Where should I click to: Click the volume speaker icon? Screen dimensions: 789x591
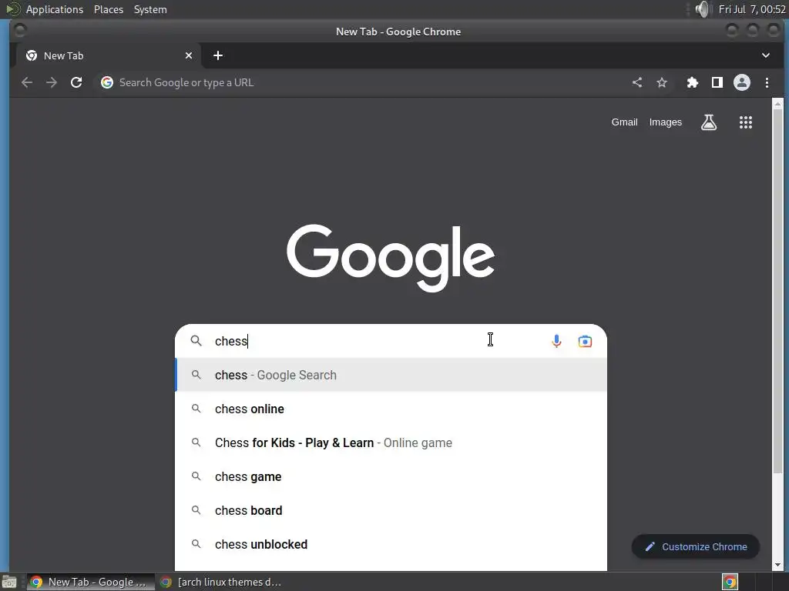pyautogui.click(x=702, y=9)
